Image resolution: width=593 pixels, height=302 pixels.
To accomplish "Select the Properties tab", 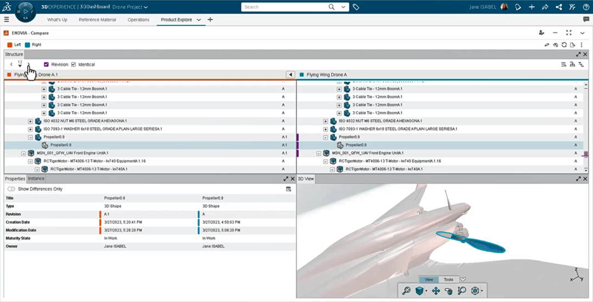I will click(x=15, y=179).
